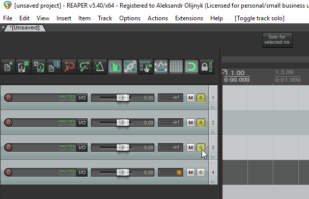Unsolo track 1 with S button
The image size is (309, 199).
(x=201, y=98)
